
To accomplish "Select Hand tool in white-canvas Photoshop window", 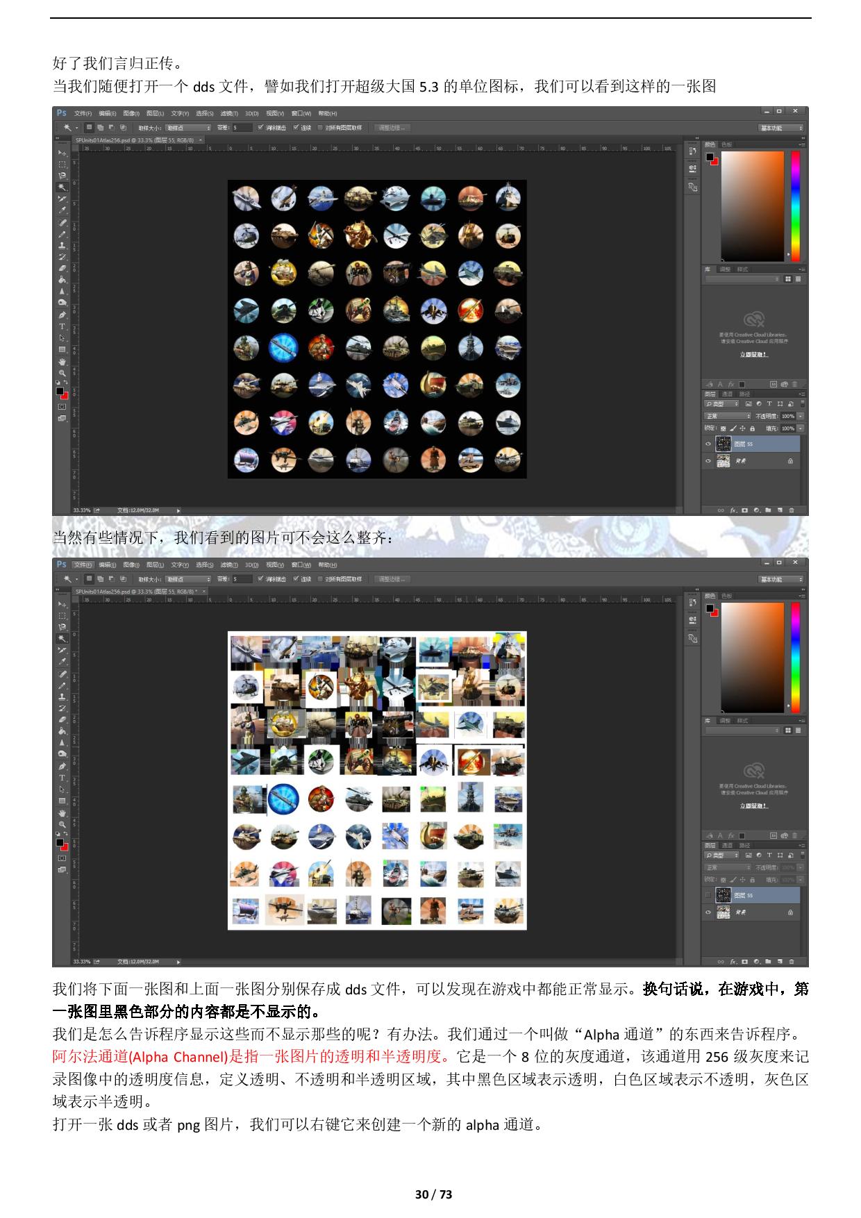I will click(62, 813).
